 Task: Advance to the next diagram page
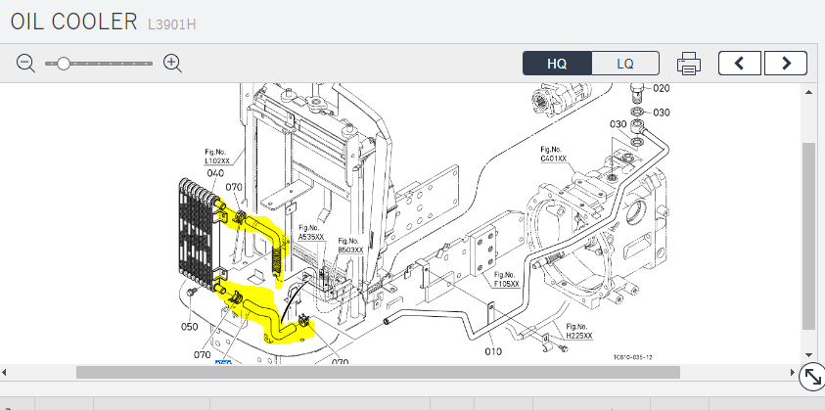pyautogui.click(x=785, y=64)
